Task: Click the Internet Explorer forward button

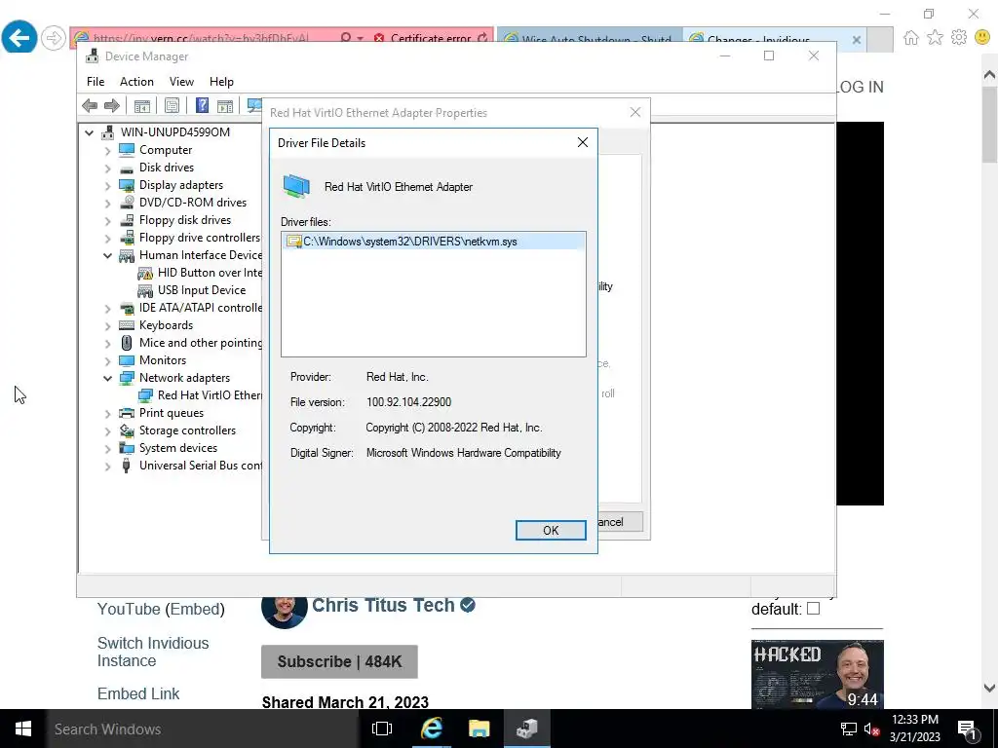Action: pyautogui.click(x=54, y=38)
